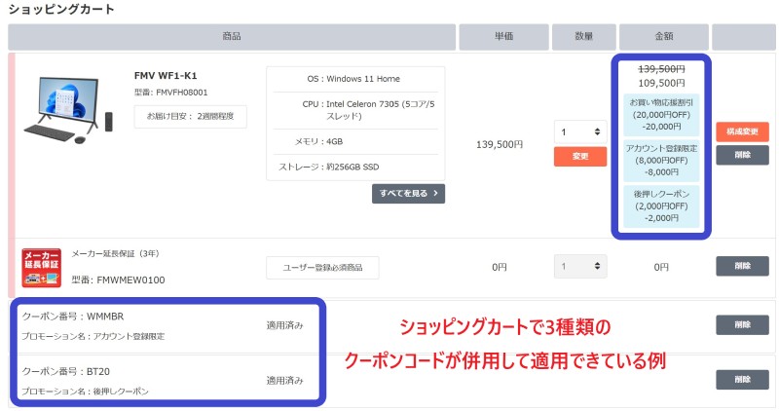Click the すべてを見る button
The width and height of the screenshot is (779, 411).
[408, 193]
